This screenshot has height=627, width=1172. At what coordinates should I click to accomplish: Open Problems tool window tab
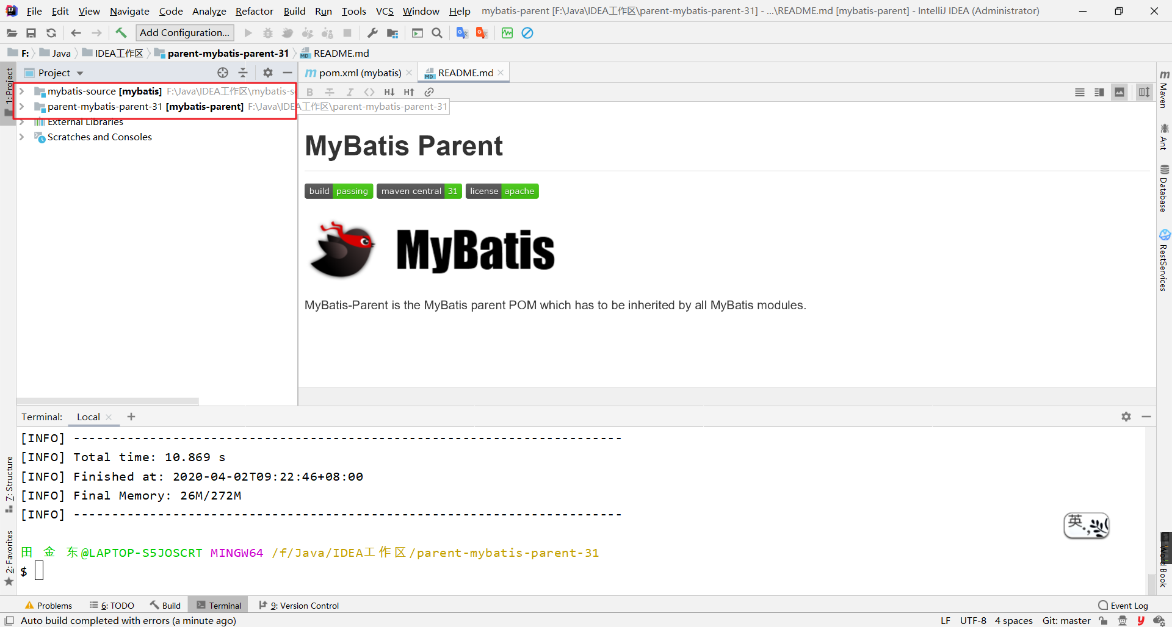coord(49,606)
